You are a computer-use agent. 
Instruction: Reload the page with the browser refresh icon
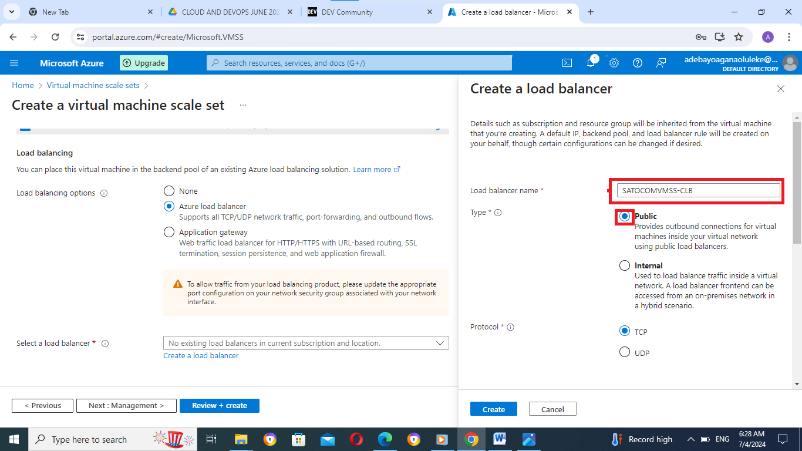tap(55, 37)
